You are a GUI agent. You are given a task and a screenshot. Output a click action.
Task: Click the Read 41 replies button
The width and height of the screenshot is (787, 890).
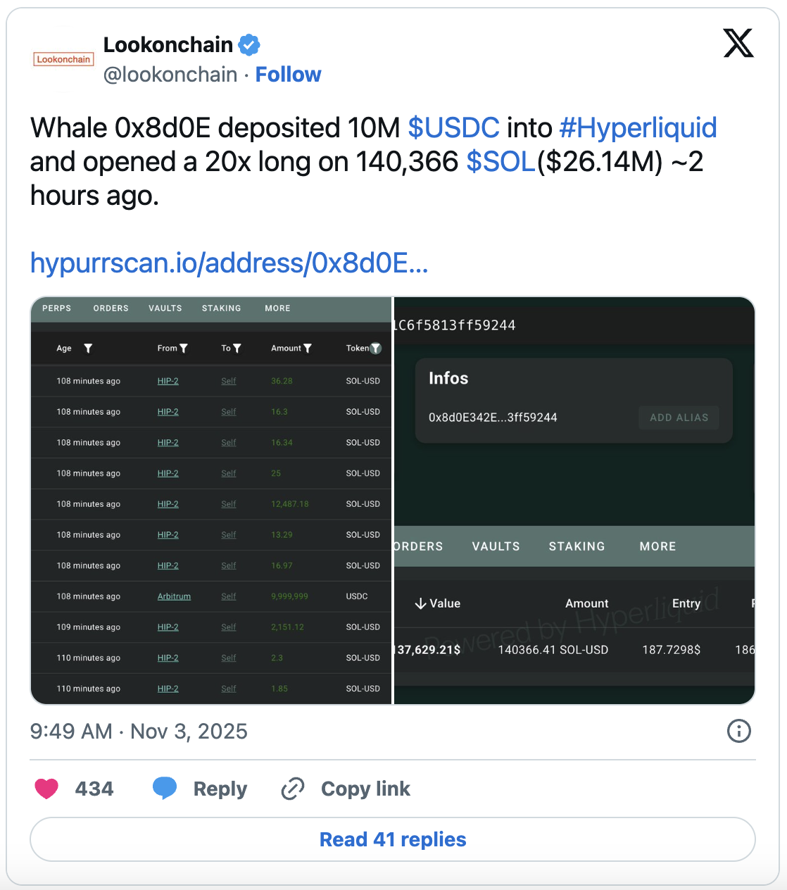click(392, 839)
